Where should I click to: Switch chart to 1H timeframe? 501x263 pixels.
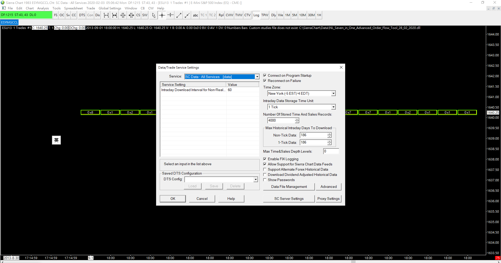click(319, 15)
